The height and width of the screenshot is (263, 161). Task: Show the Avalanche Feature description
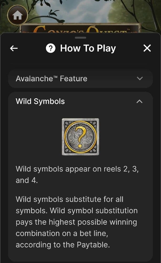[80, 78]
